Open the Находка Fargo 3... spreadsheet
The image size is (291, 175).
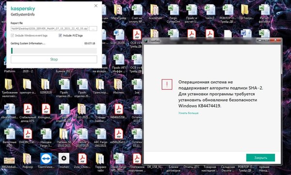tap(46, 134)
